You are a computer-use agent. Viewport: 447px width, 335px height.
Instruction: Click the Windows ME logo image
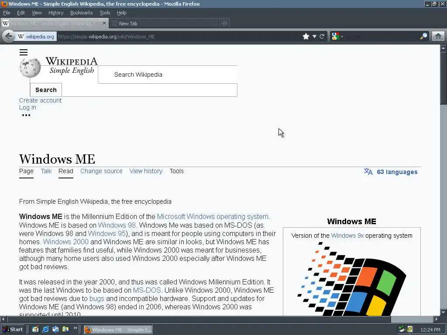point(351,279)
